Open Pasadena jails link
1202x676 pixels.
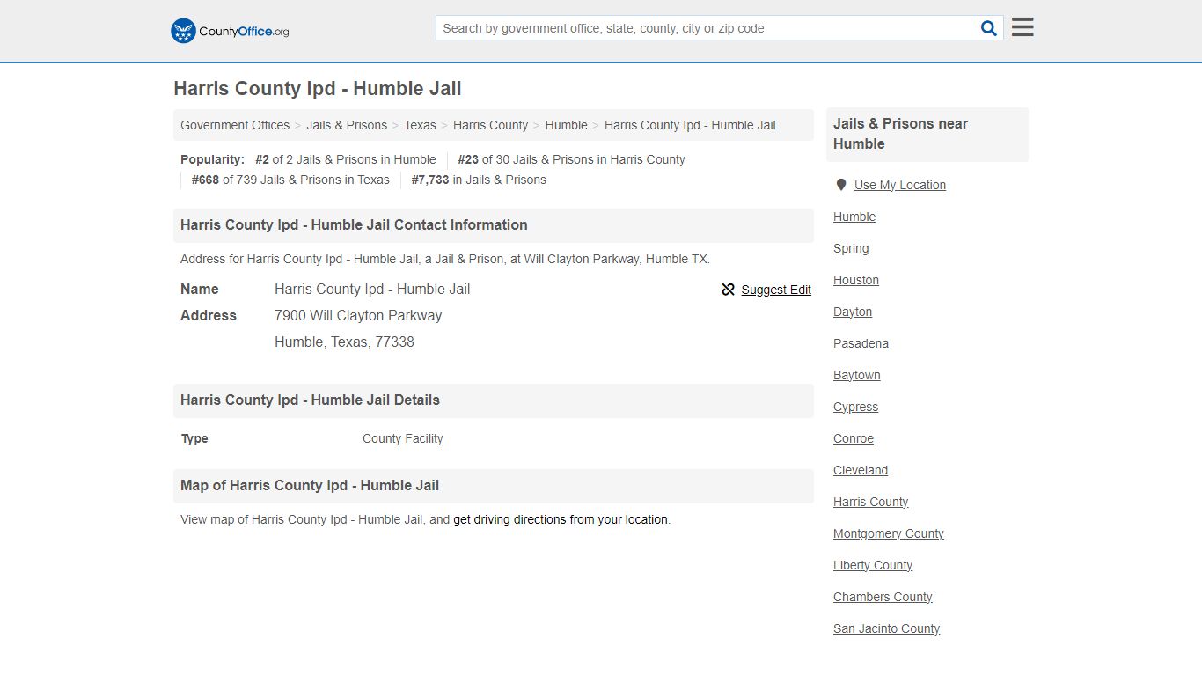(x=861, y=343)
